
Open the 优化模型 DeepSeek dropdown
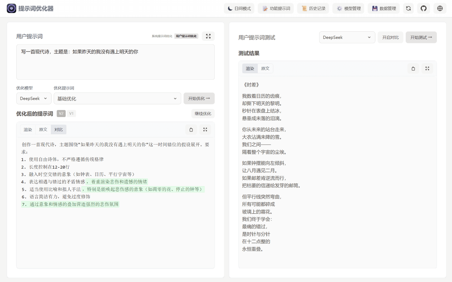click(34, 98)
